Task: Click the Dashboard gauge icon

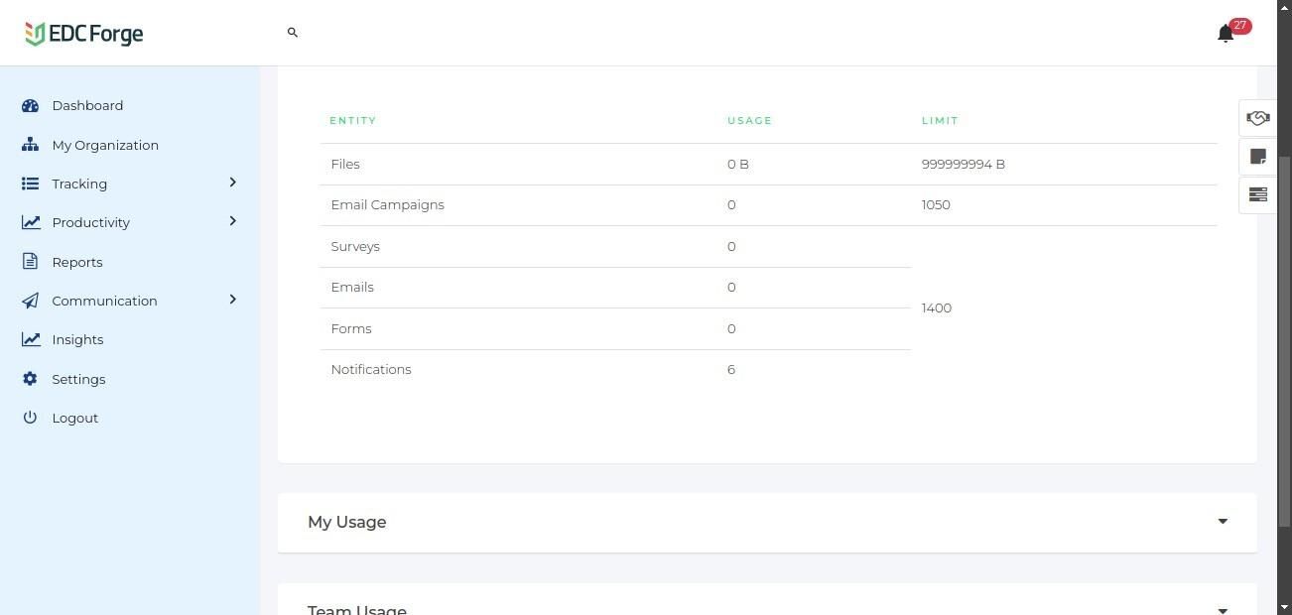Action: [30, 105]
